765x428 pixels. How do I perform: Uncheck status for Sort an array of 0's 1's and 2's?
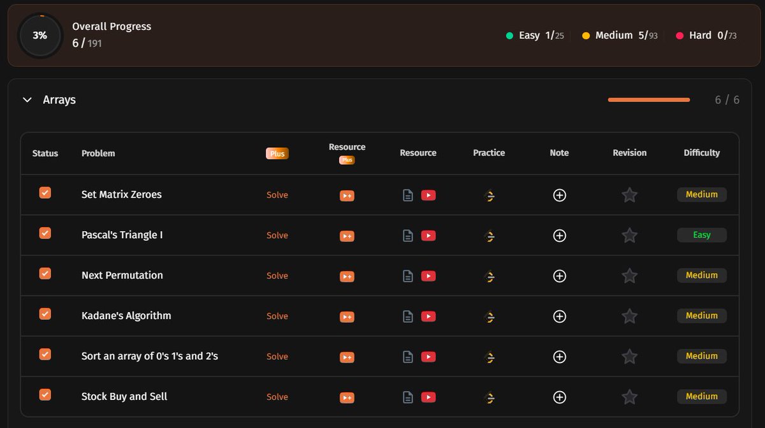tap(45, 354)
